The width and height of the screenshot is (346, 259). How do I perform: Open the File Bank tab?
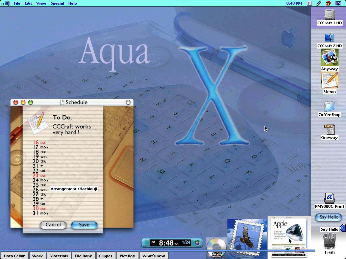click(x=83, y=256)
